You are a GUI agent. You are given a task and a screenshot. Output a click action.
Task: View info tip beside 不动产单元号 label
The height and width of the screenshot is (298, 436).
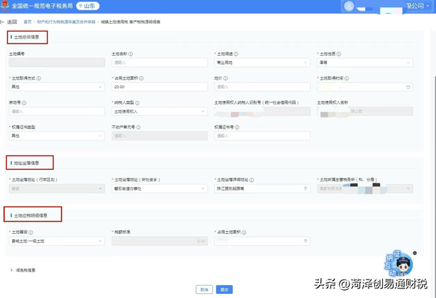click(138, 127)
